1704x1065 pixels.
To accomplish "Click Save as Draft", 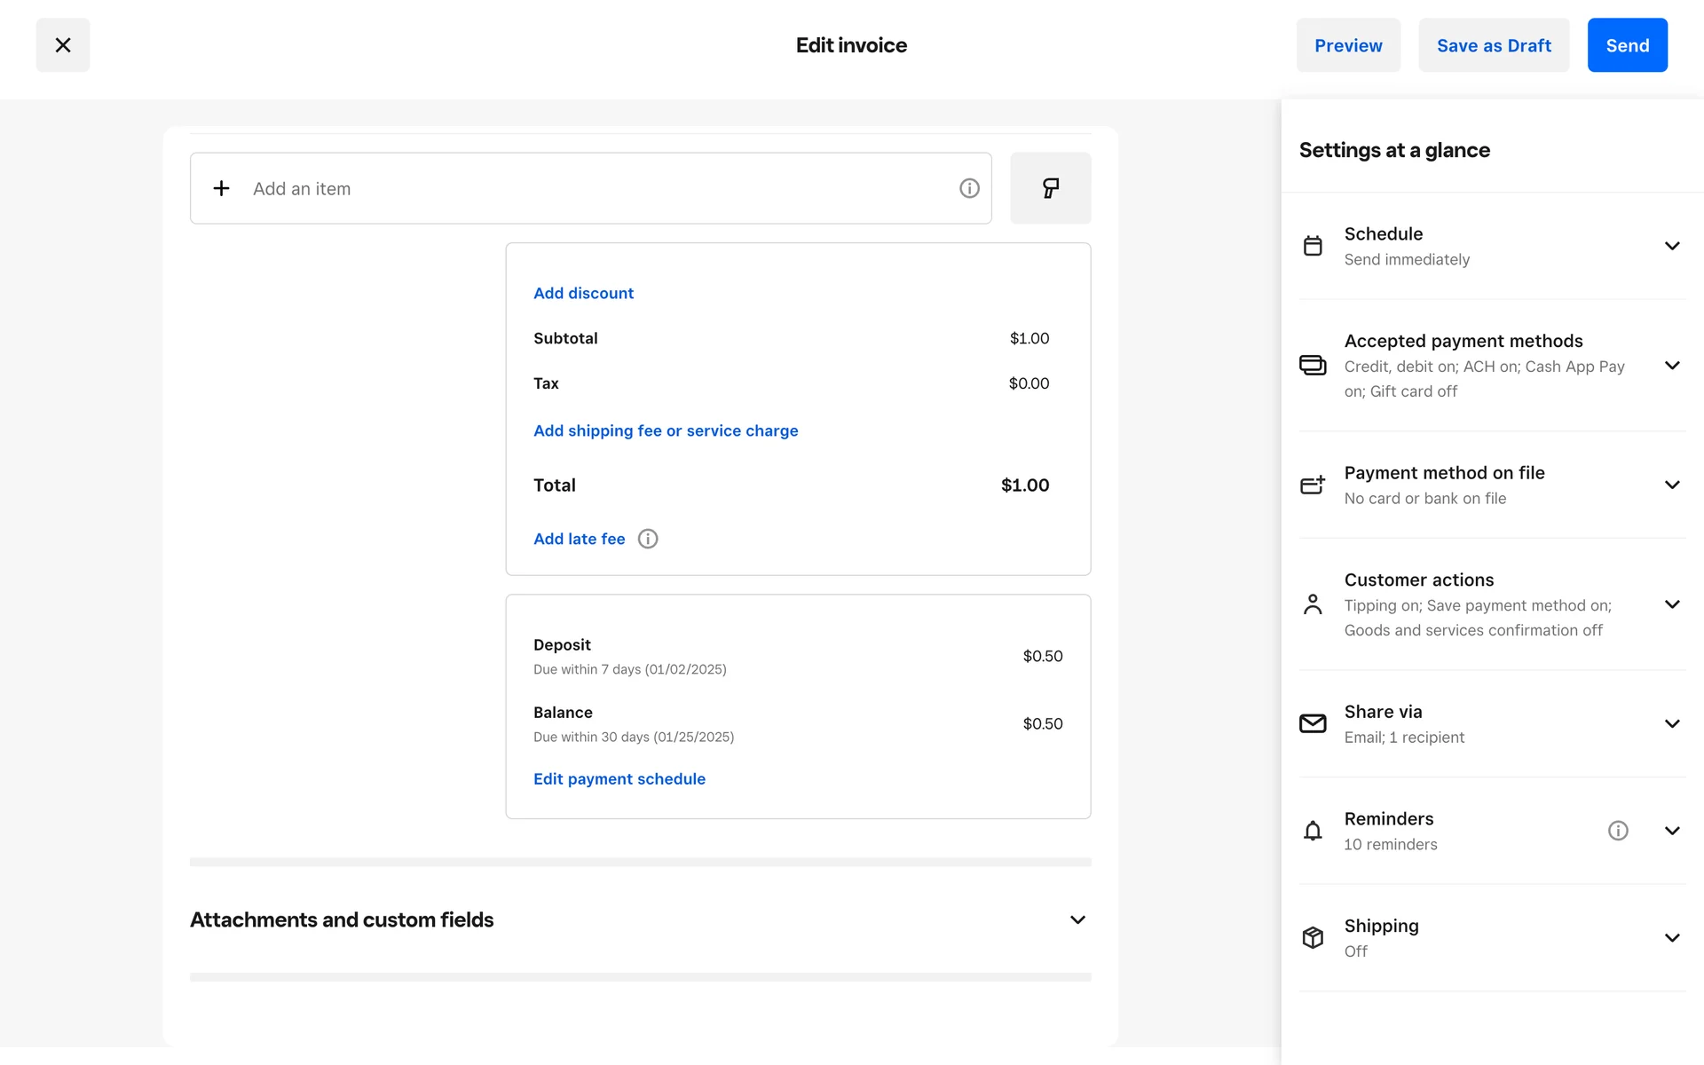I will 1494,45.
